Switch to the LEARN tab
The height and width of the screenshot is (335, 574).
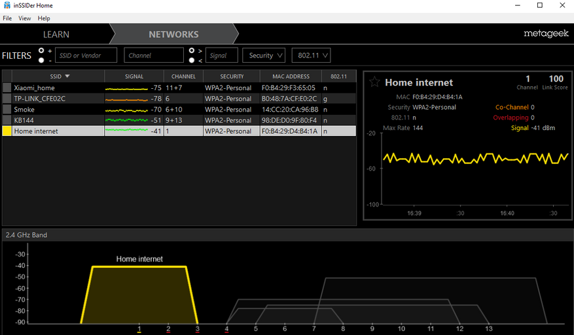[x=56, y=35]
